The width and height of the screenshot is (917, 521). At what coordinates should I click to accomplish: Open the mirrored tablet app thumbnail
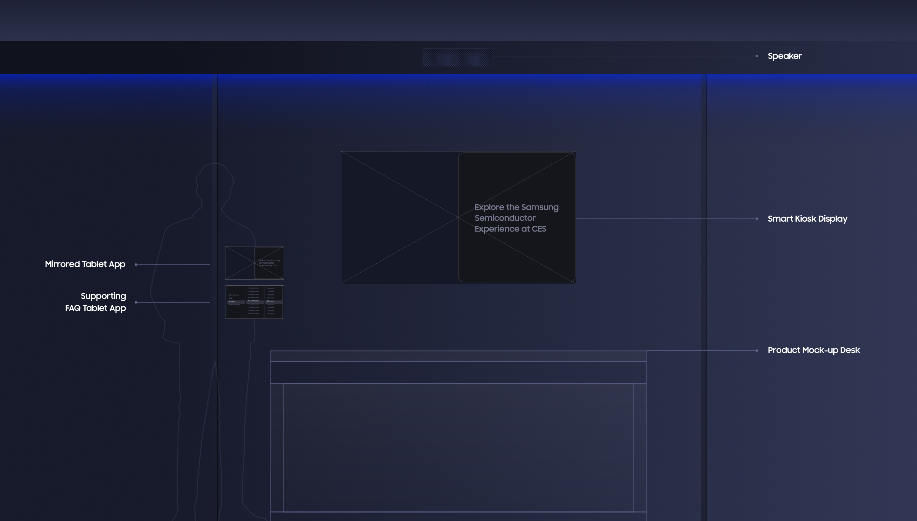[x=254, y=263]
